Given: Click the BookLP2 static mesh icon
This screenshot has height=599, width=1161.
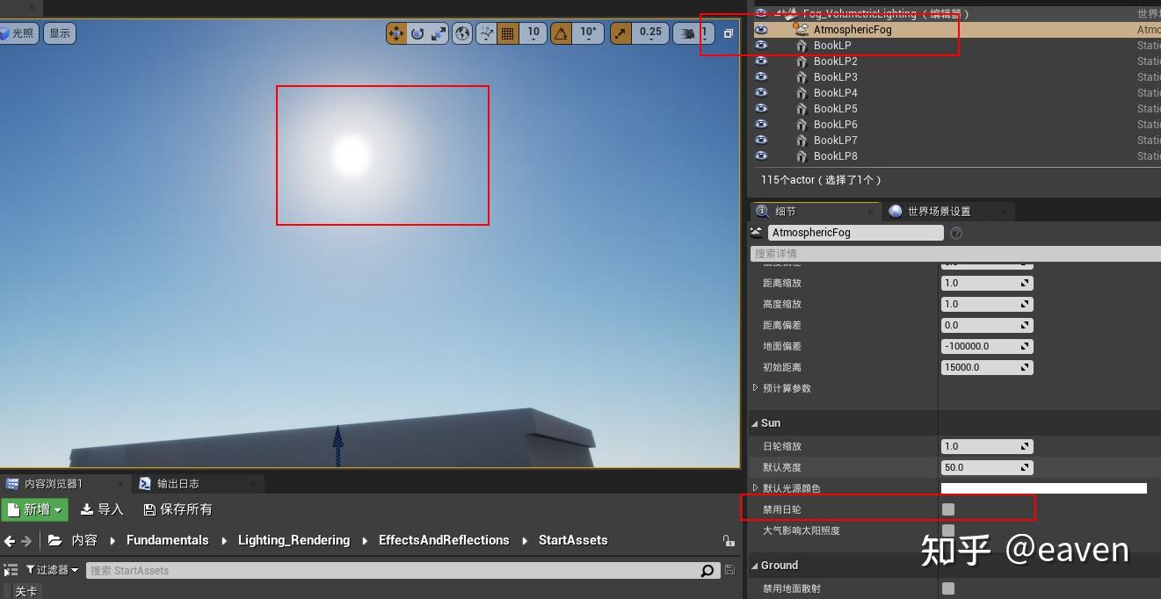Looking at the screenshot, I should click(801, 61).
